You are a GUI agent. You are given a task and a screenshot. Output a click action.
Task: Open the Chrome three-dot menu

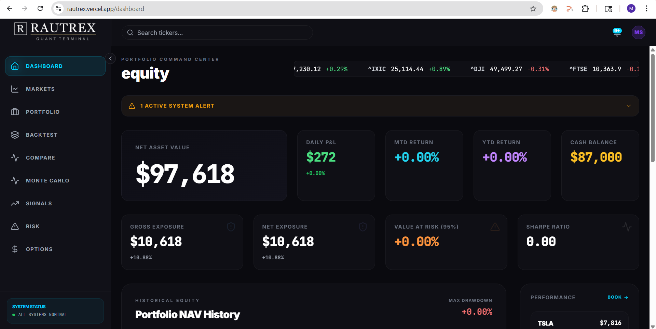pyautogui.click(x=646, y=9)
